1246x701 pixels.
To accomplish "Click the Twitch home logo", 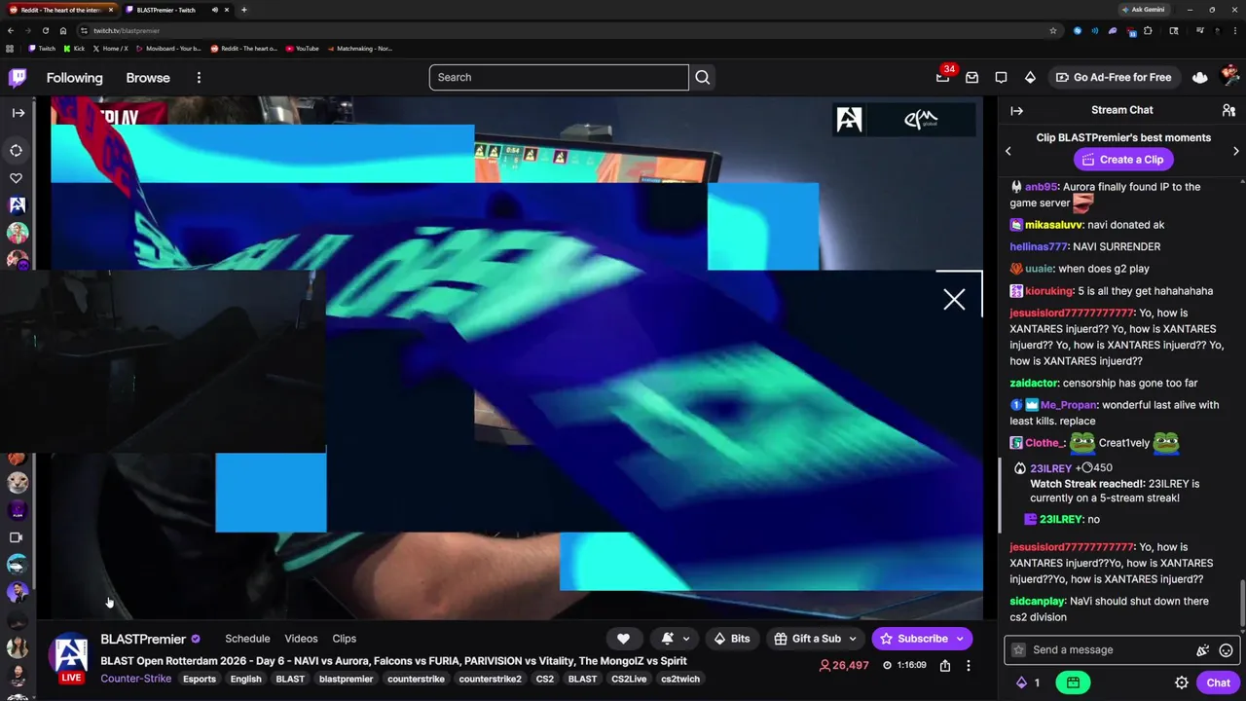I will (18, 78).
